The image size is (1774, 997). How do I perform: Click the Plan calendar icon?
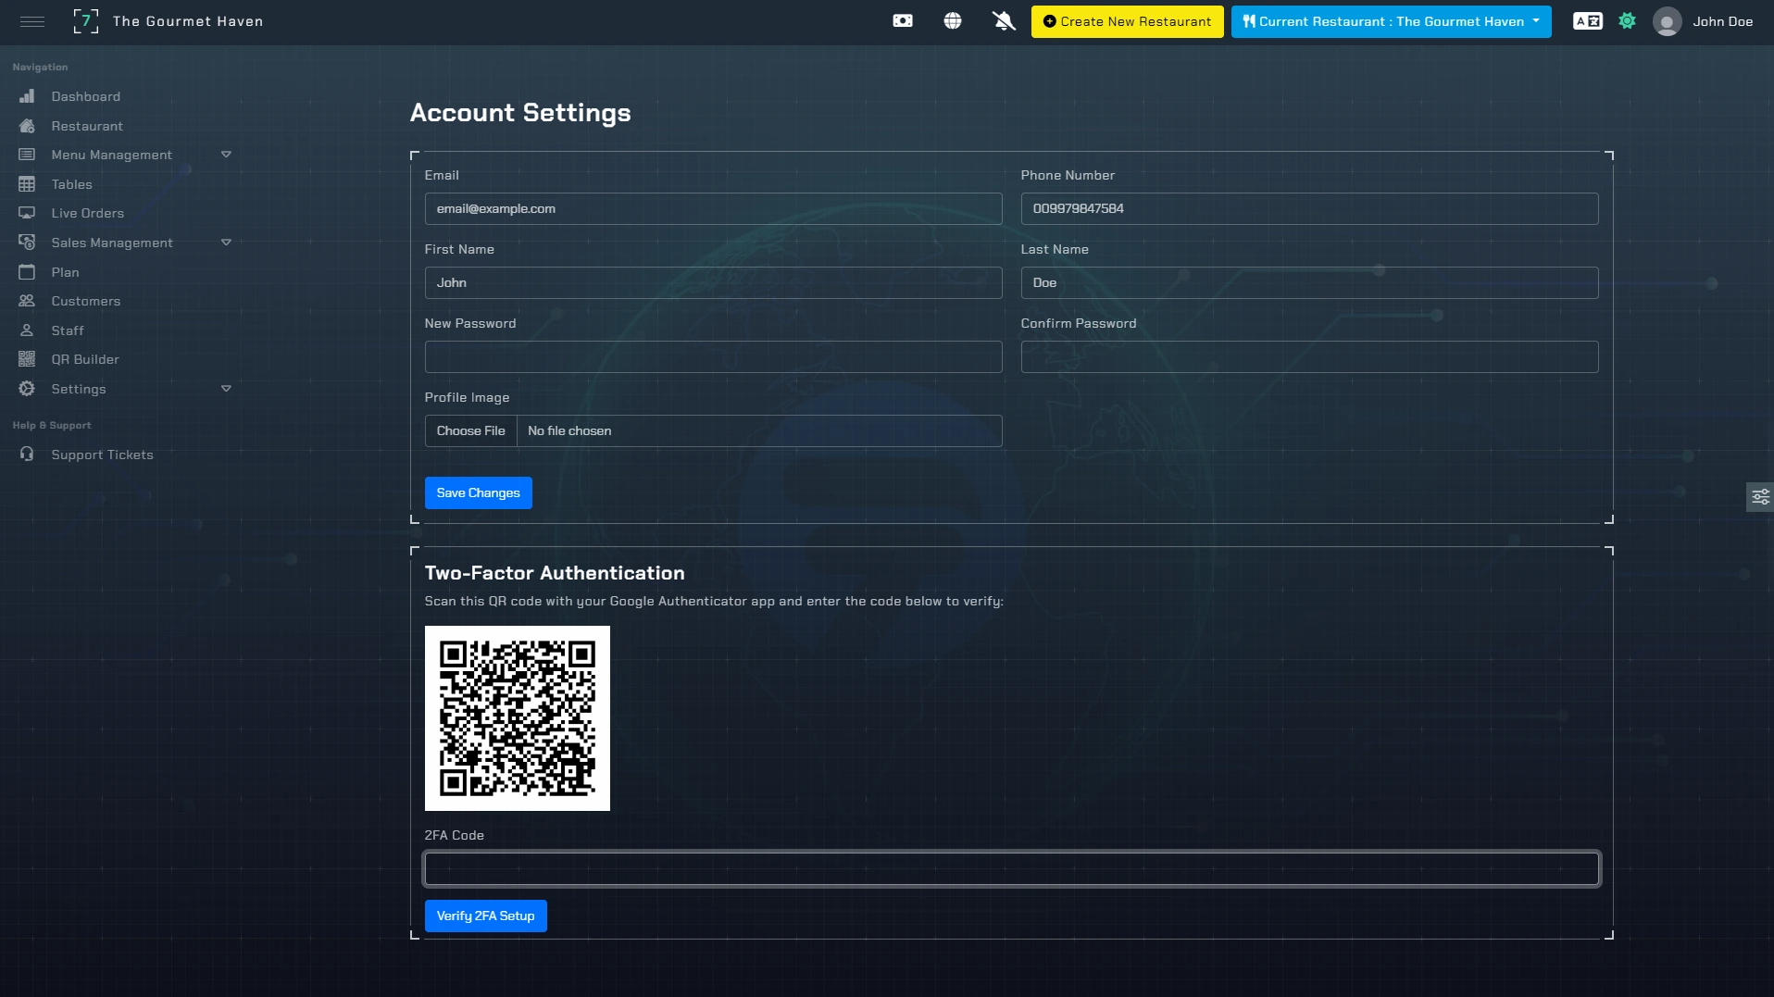pyautogui.click(x=27, y=272)
